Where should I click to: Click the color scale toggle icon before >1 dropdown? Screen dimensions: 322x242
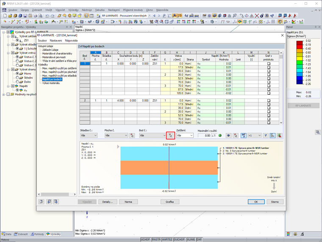pyautogui.click(x=244, y=135)
